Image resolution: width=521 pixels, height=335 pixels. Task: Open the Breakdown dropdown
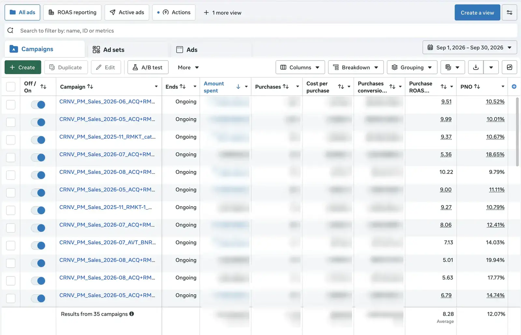[356, 67]
